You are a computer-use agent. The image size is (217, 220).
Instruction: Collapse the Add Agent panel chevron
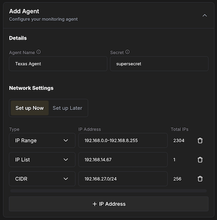pyautogui.click(x=205, y=15)
